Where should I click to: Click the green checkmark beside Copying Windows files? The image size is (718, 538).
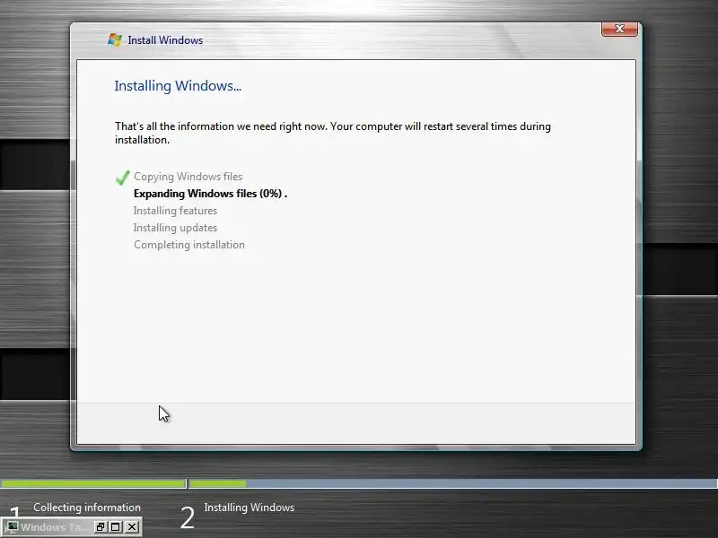click(122, 178)
